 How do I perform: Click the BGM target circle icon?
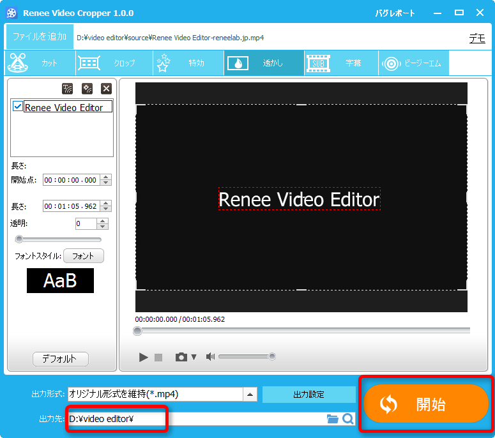(391, 64)
